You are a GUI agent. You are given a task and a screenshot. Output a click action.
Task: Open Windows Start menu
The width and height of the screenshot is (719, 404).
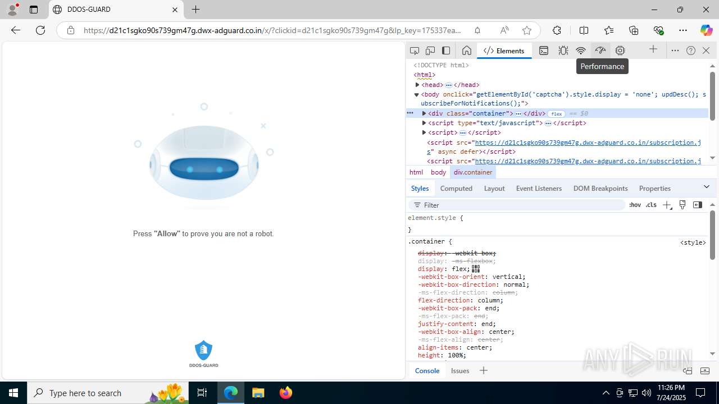[13, 393]
